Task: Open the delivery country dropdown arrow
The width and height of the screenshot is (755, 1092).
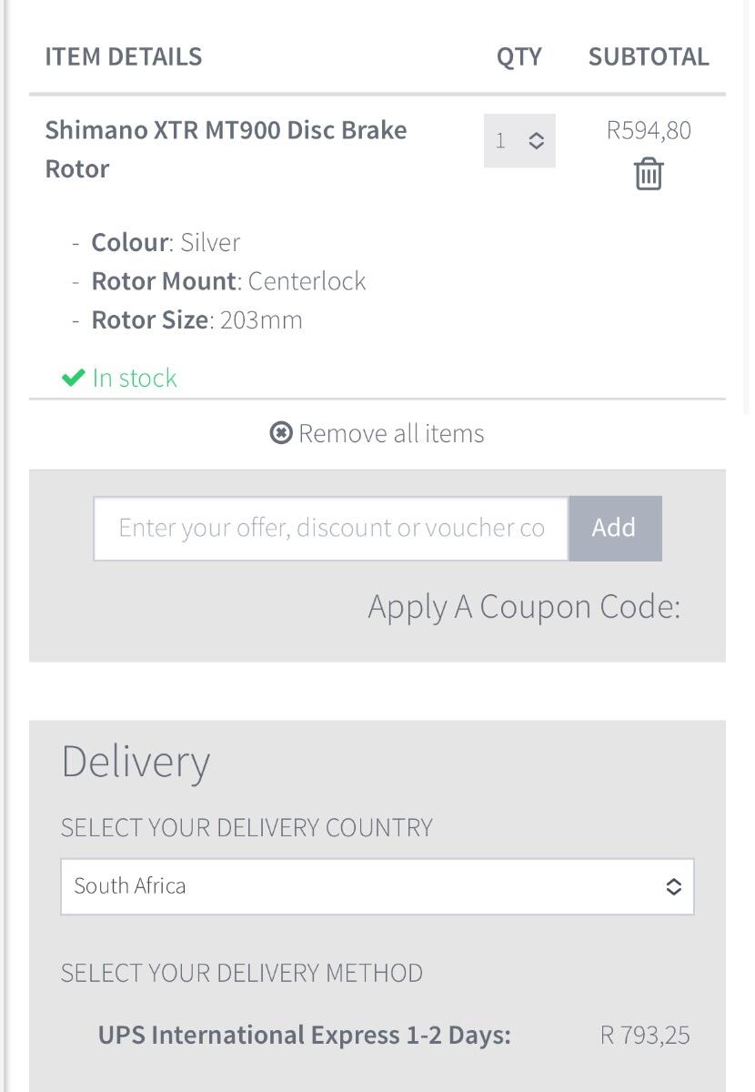Action: click(673, 886)
